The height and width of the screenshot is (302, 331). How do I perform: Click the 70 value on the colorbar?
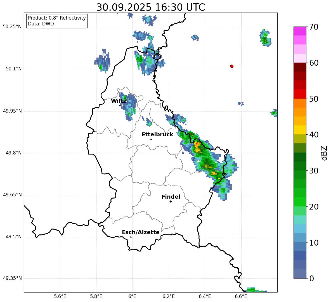313,27
